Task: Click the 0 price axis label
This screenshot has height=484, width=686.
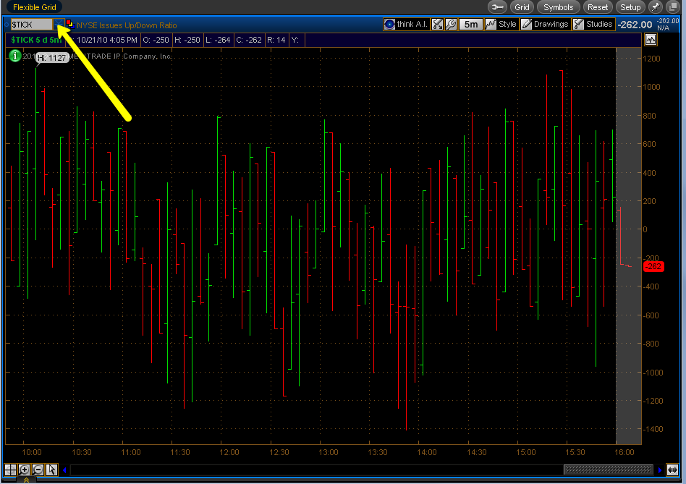Action: click(x=645, y=229)
